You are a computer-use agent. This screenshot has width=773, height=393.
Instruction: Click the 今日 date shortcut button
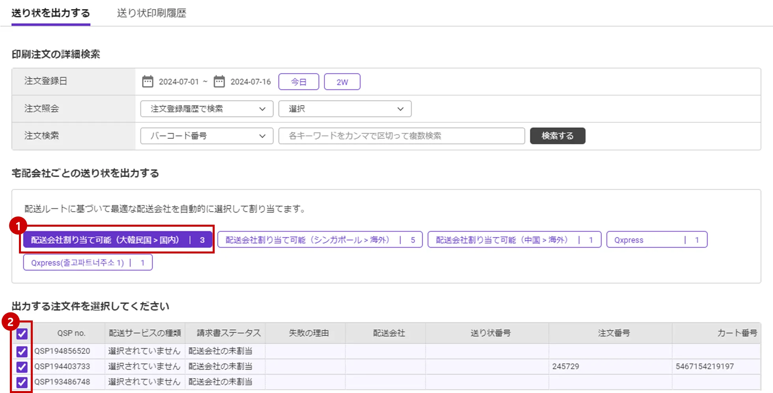pos(299,82)
